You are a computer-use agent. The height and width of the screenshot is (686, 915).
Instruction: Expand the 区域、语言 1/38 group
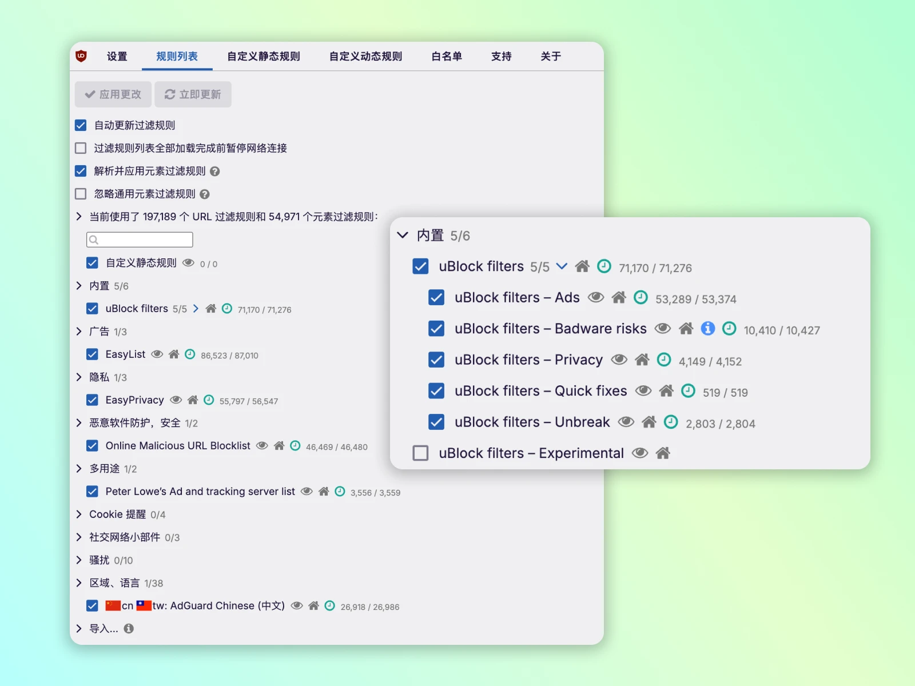pos(79,583)
